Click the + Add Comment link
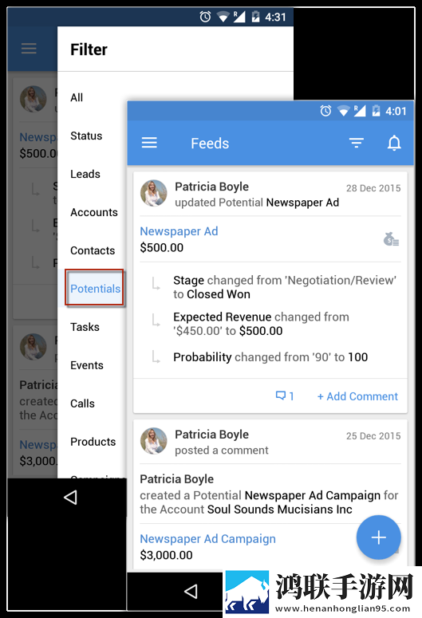422x618 pixels. 357,396
